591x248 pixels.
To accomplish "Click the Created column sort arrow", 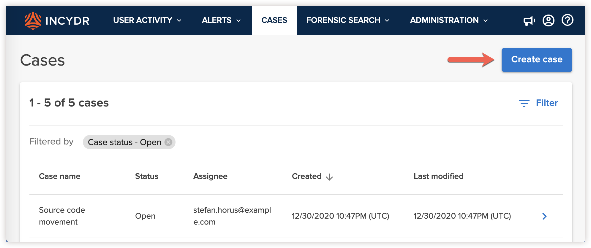I will click(329, 177).
